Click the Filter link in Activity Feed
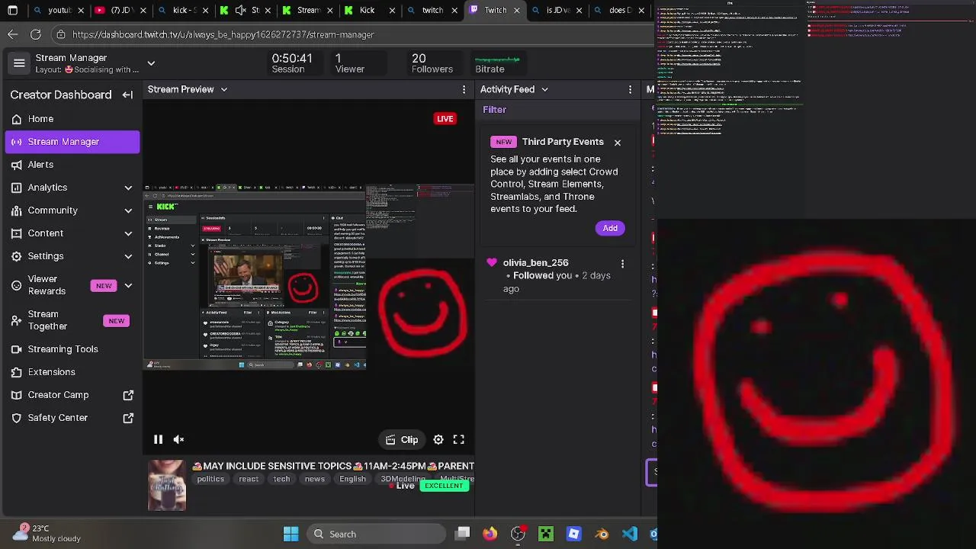The width and height of the screenshot is (976, 549). pos(494,110)
